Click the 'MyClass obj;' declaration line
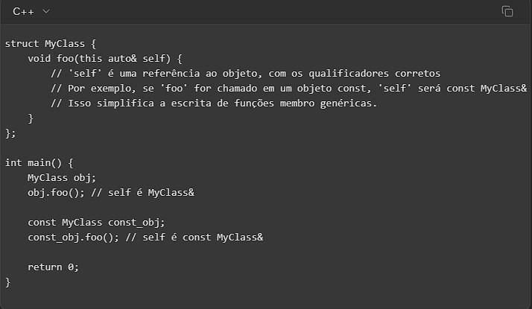Screen dimensions: 532x309 [62, 177]
